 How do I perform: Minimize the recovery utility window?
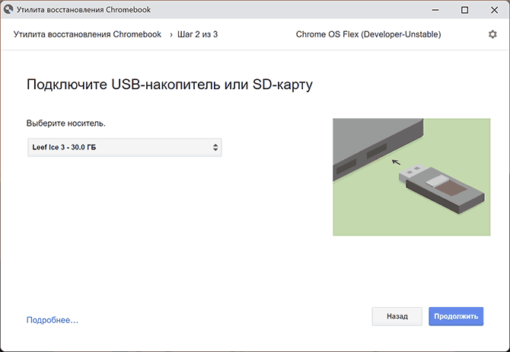435,10
